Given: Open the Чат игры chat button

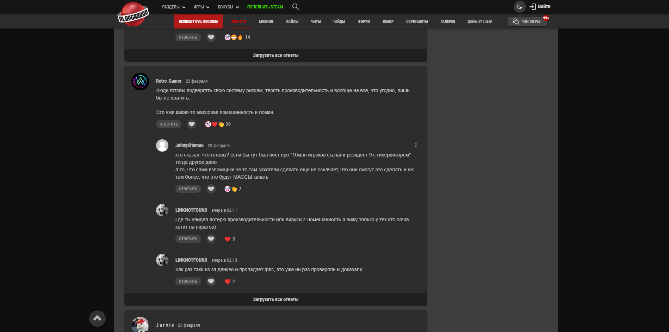Looking at the screenshot, I should (527, 21).
